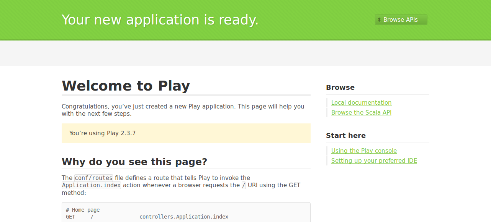
Task: Click the 'You're using Play 2.3.7' notice
Action: [186, 133]
